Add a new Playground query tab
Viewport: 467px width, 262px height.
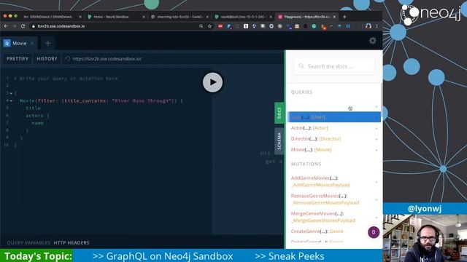pyautogui.click(x=48, y=44)
